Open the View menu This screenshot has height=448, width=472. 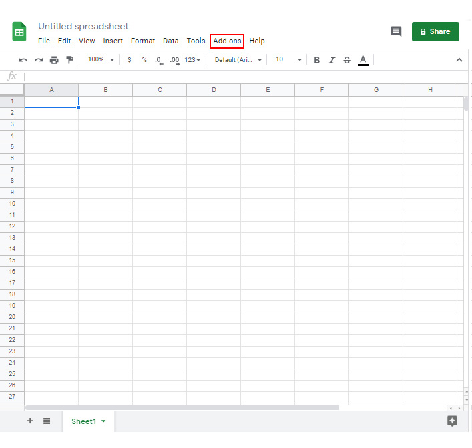pos(87,41)
